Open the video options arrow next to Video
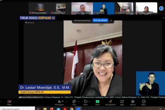Image resolution: width=165 pixels, height=110 pixels. click(x=14, y=101)
